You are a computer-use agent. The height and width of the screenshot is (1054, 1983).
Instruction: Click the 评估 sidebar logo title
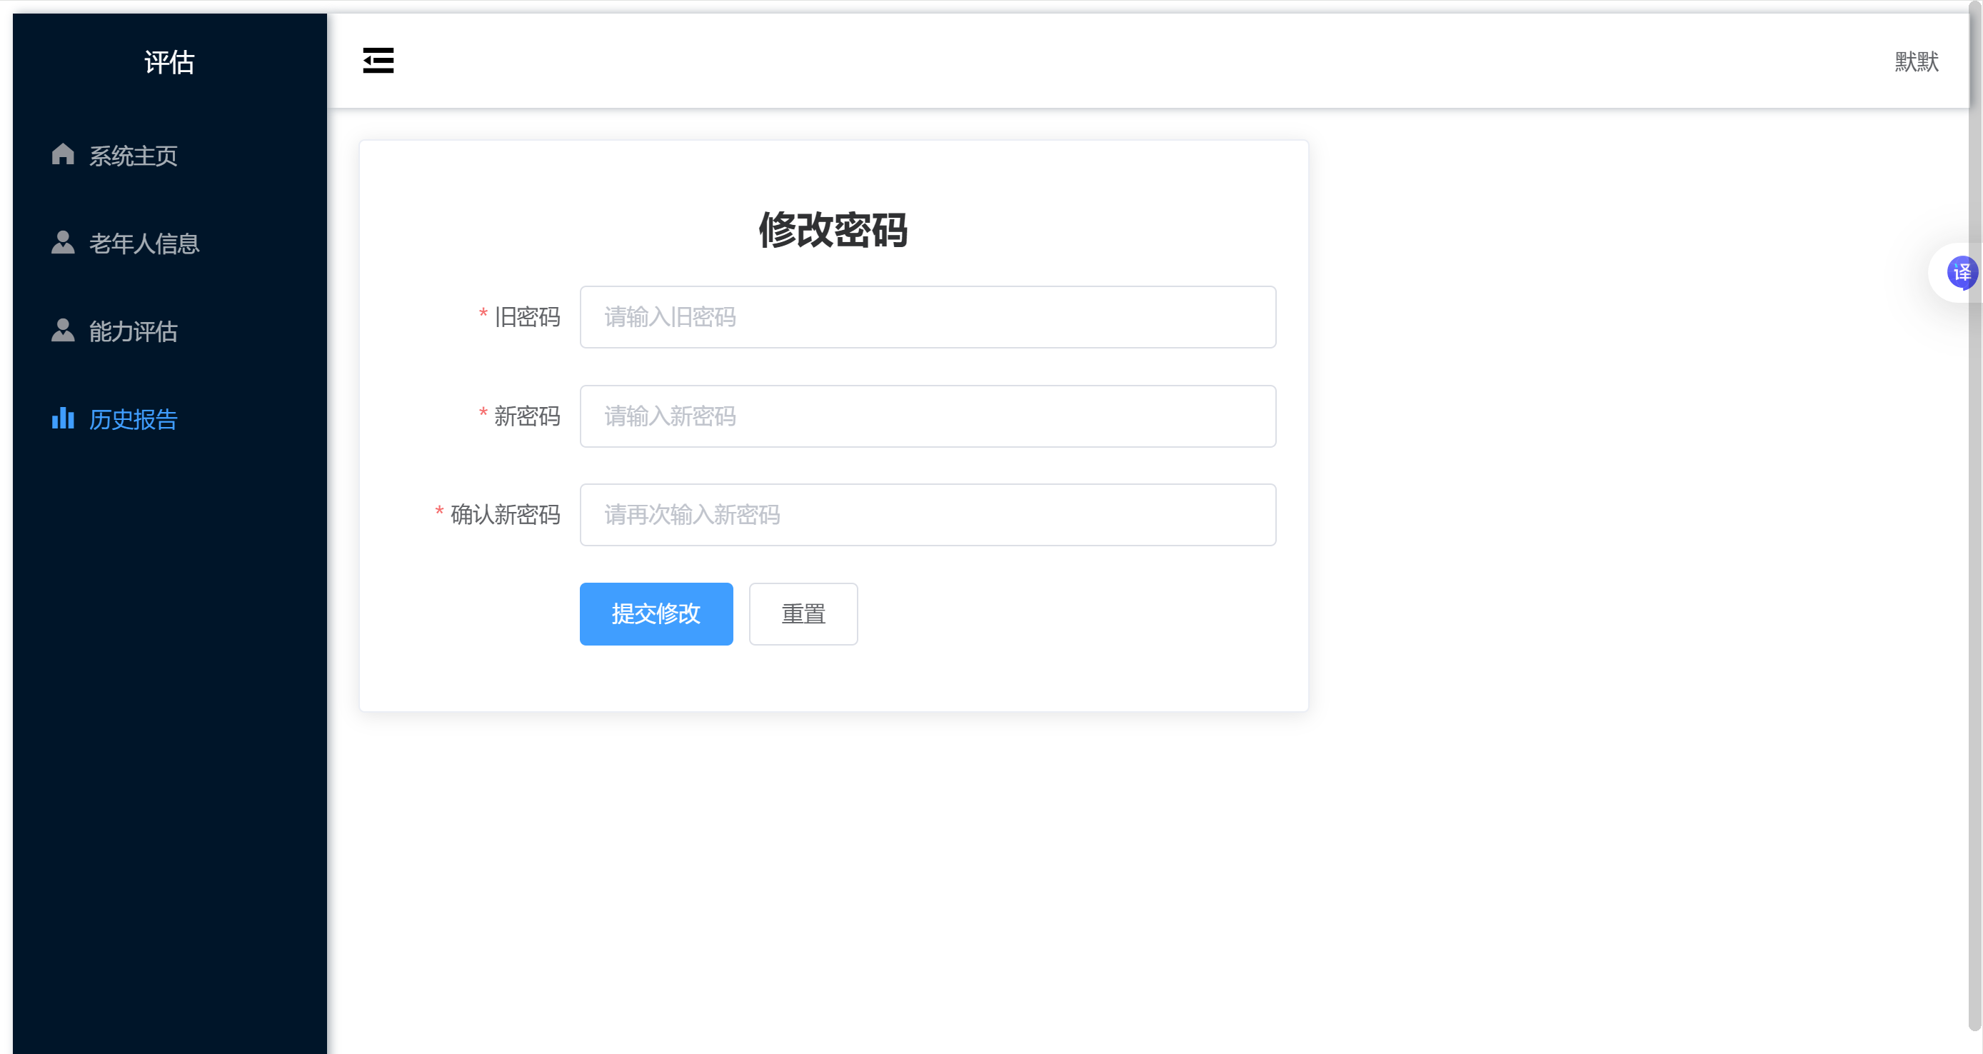coord(169,61)
